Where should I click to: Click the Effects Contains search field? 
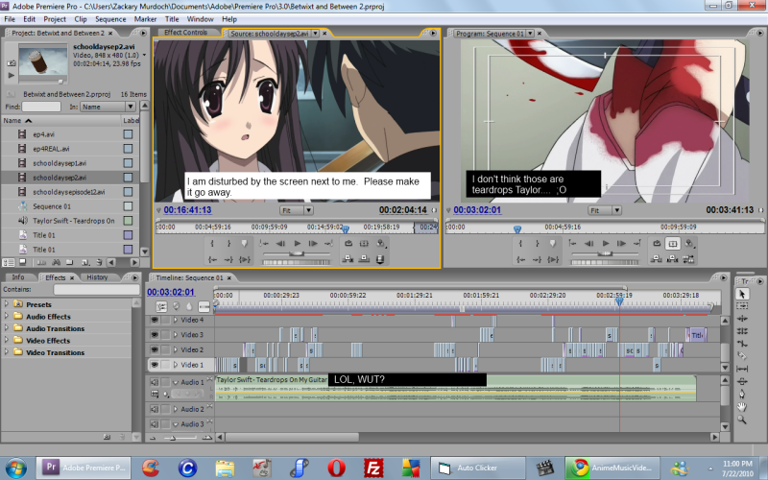[96, 290]
